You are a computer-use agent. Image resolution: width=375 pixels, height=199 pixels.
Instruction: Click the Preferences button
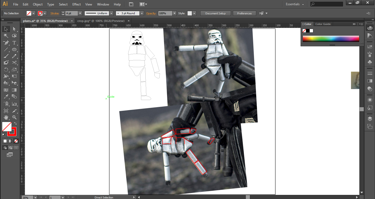(x=244, y=13)
